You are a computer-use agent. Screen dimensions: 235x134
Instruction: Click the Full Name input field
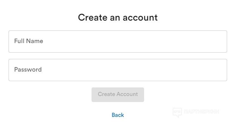tap(118, 41)
